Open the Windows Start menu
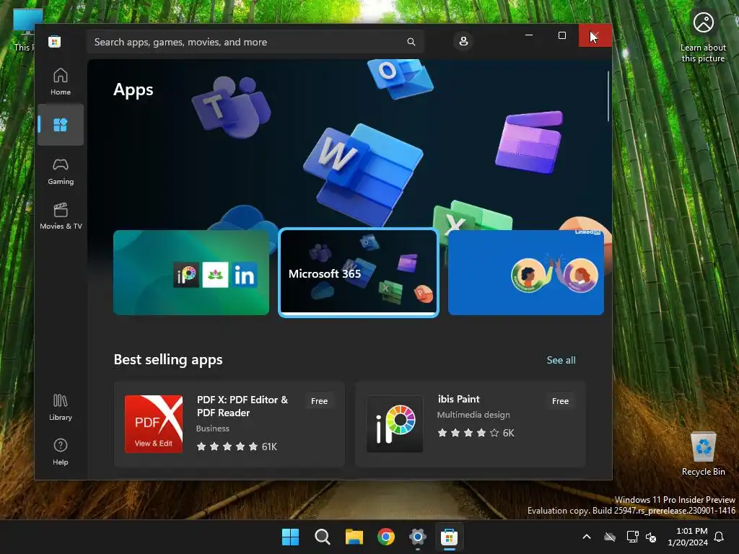This screenshot has height=554, width=739. (x=290, y=537)
